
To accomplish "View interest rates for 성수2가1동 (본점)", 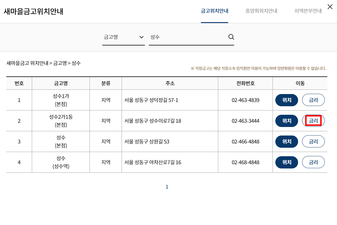I will click(x=313, y=121).
